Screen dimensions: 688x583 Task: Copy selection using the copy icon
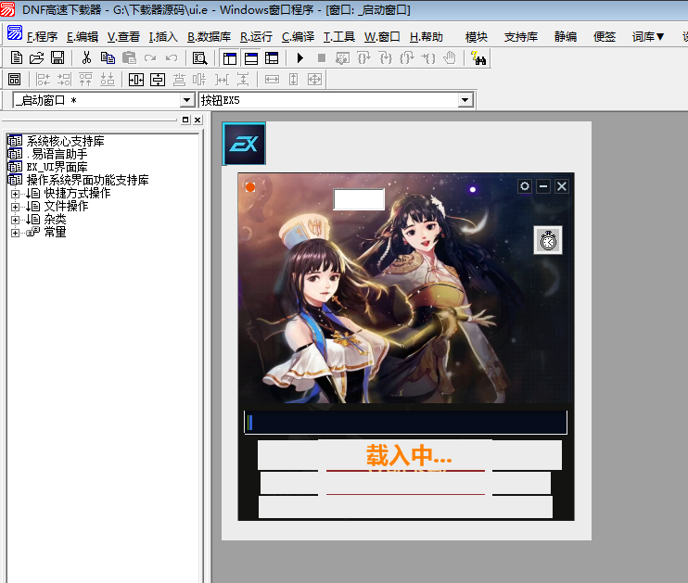[108, 57]
